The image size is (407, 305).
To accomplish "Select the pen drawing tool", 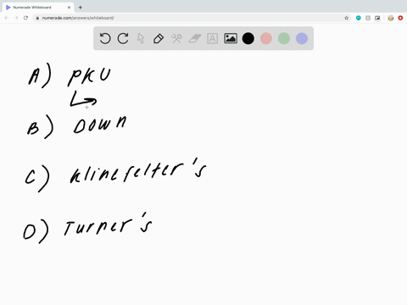I will click(x=159, y=38).
